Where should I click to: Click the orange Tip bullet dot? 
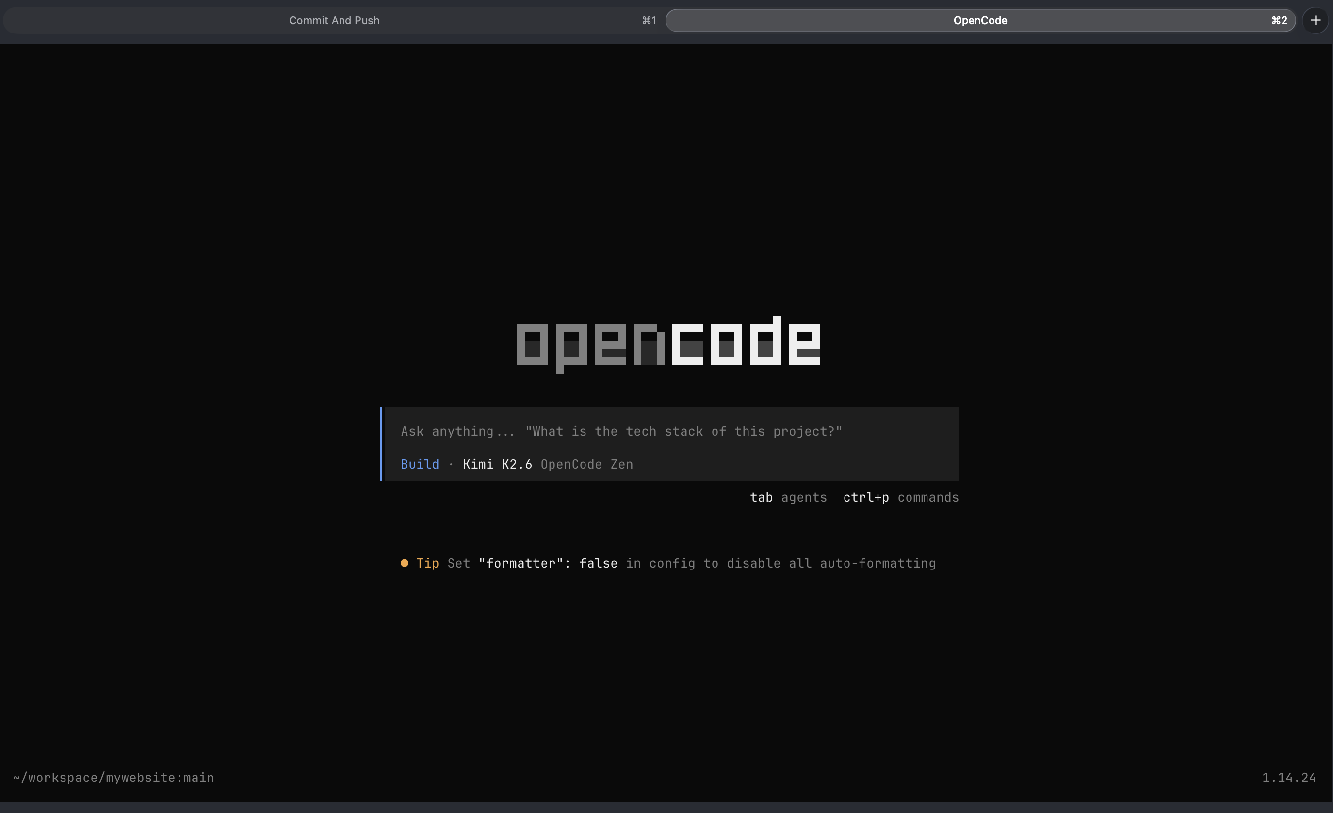404,563
